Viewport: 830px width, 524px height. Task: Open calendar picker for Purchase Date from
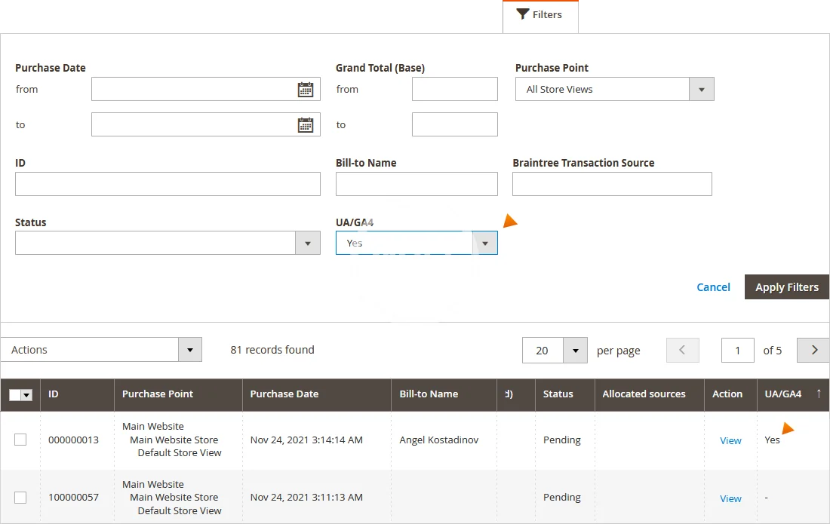click(305, 90)
